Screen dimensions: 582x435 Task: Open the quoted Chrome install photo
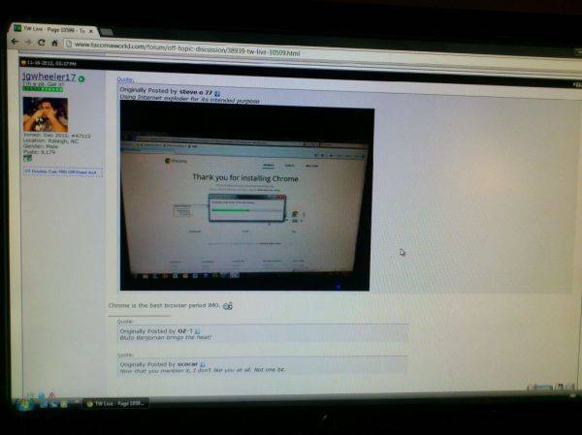246,197
